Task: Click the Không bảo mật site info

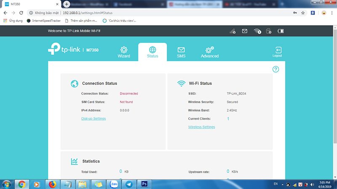Action: point(44,13)
